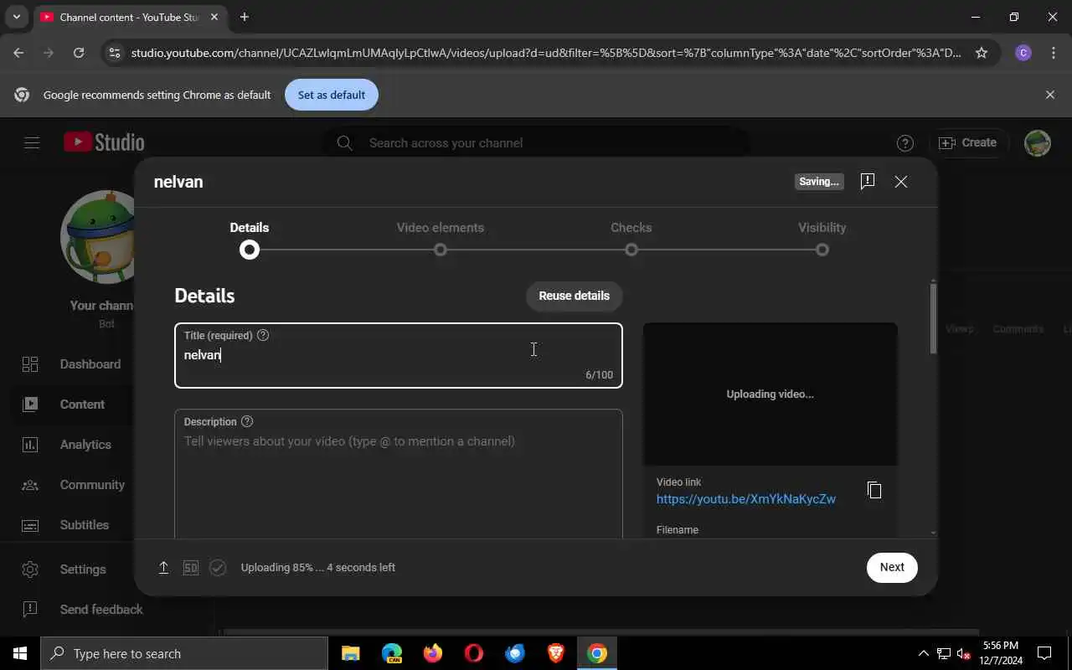Dismiss the Chrome default browser banner
This screenshot has width=1072, height=670.
pos(1050,95)
